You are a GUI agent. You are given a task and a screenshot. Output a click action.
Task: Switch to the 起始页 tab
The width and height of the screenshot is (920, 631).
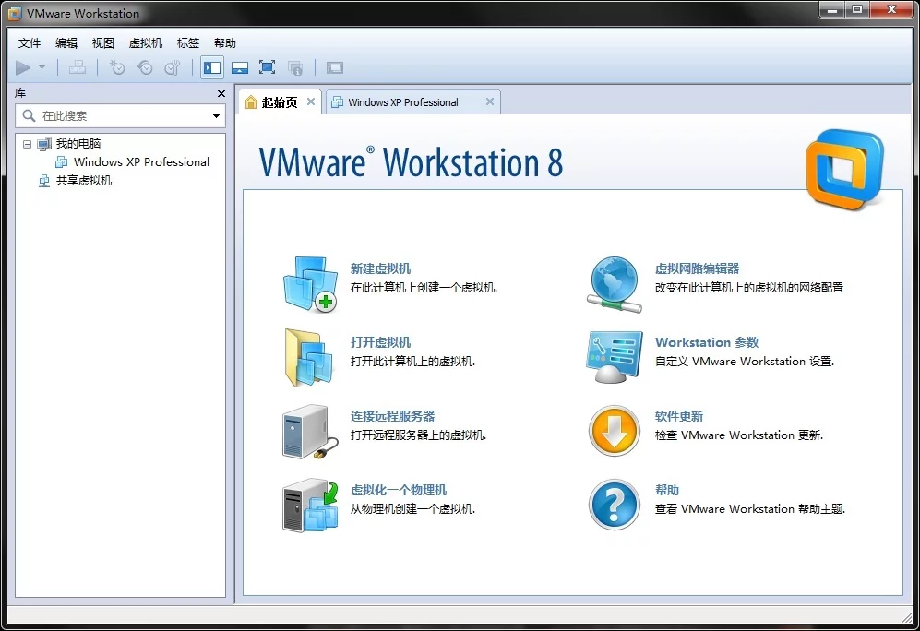280,102
